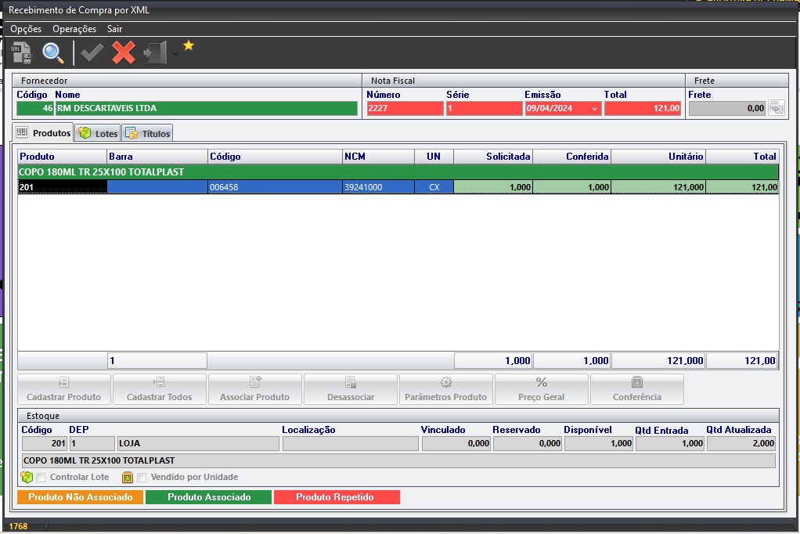Click the Produto Associado green legend
Screen dimensions: 800x534
pyautogui.click(x=209, y=497)
